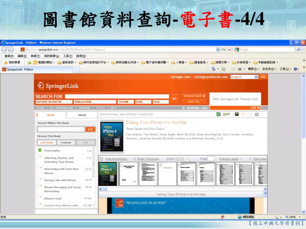Open the address bar URL history dropdown
306x229 pixels.
tap(218, 49)
